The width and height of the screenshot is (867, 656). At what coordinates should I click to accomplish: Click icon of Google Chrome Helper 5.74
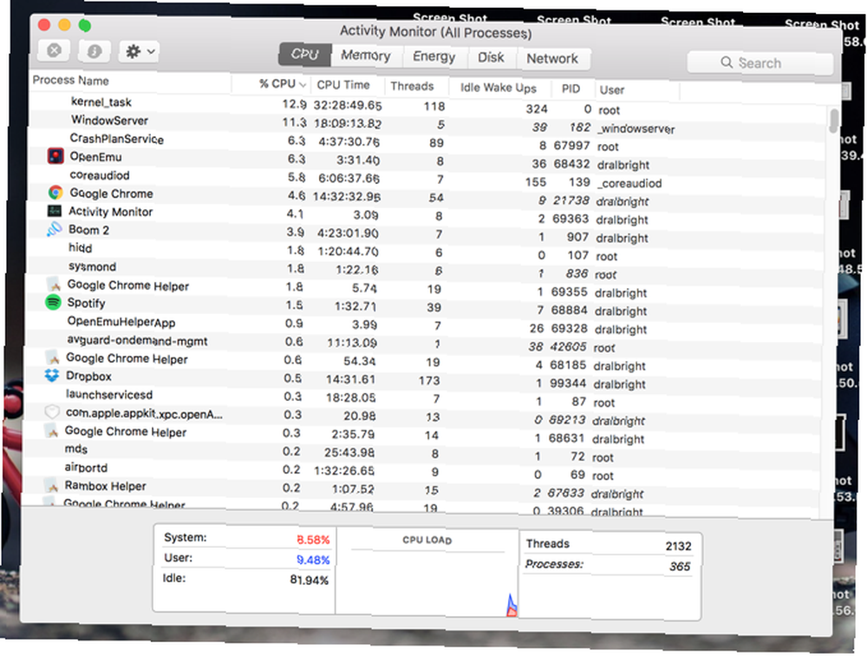[x=53, y=285]
